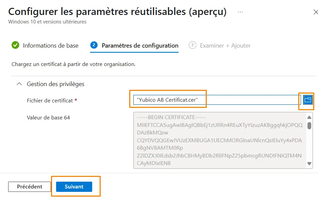This screenshot has height=199, width=318.
Task: Click the green checkmark on Informations de base
Action: click(15, 45)
